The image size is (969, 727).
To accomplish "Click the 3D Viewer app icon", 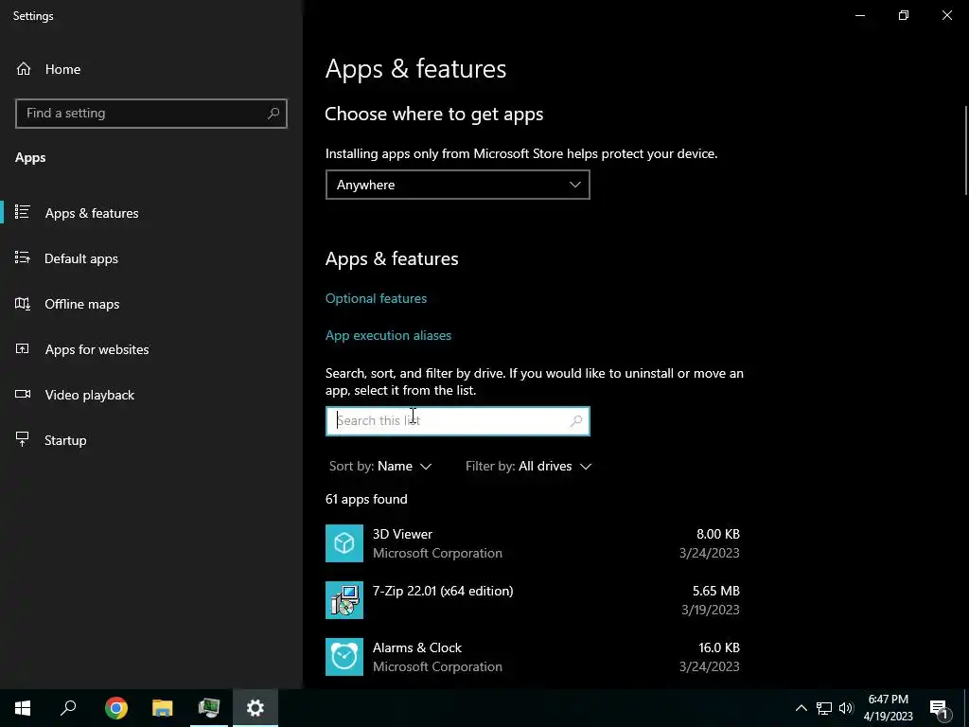I will tap(344, 543).
